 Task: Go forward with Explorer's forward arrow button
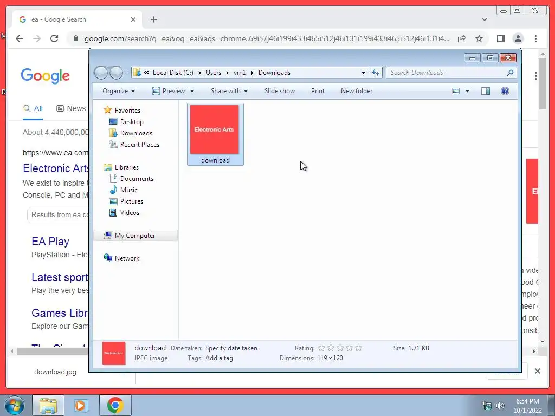(x=116, y=73)
